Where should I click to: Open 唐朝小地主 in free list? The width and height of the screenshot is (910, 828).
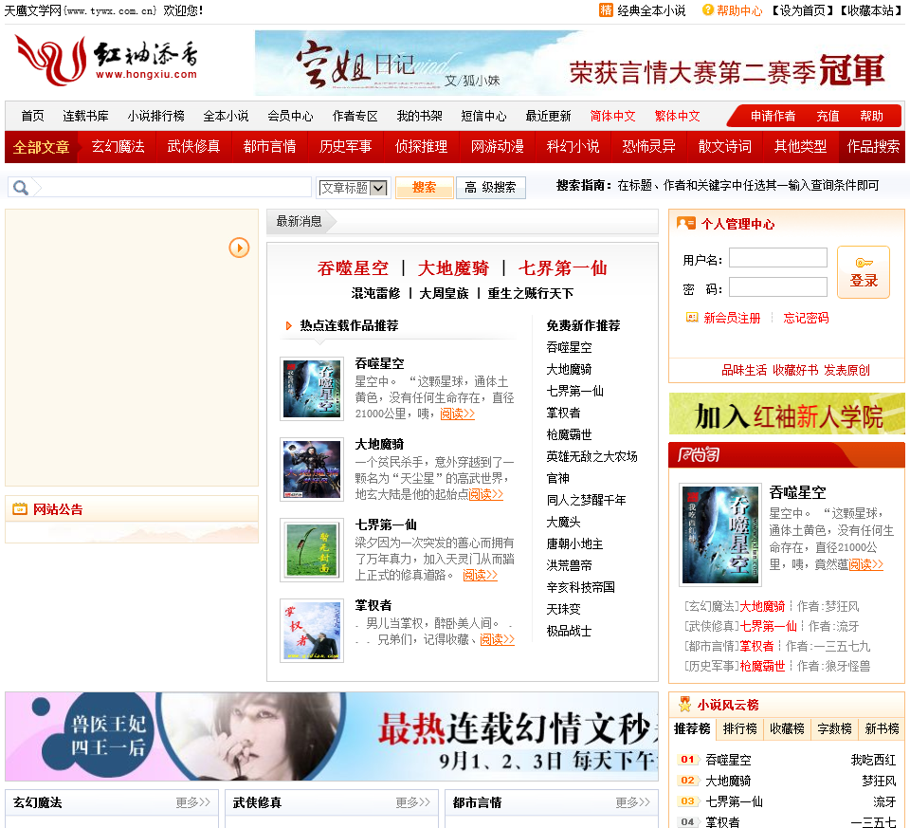574,544
